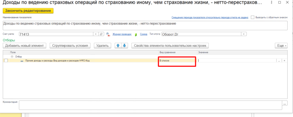Click the ellipsis button in the Значение cell
This screenshot has height=117, width=293.
click(279, 60)
